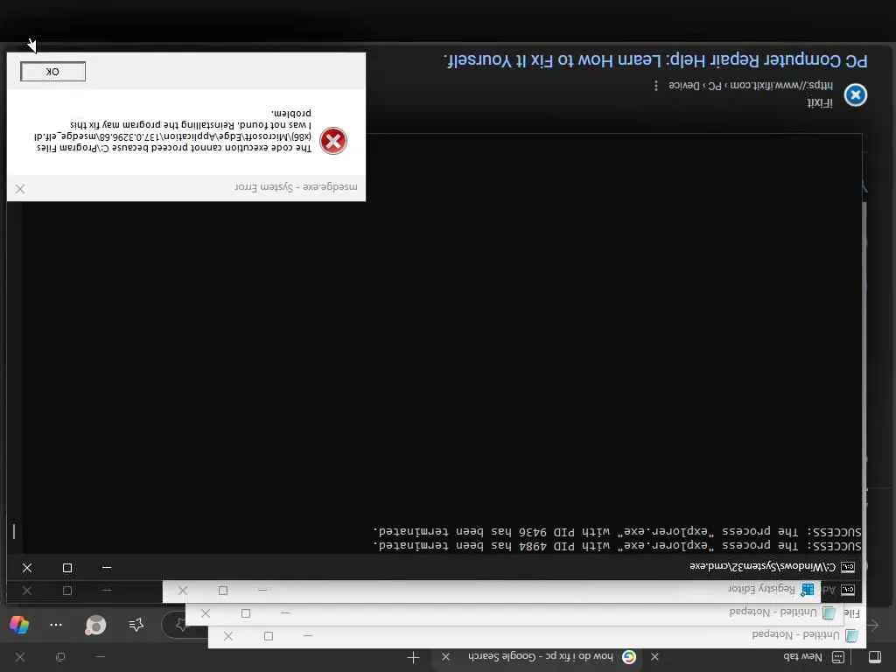This screenshot has width=896, height=672.
Task: Close the Google Search tab
Action: pos(445,656)
